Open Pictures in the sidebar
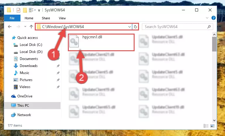Screen dimensions: 225x136 pos(26,80)
